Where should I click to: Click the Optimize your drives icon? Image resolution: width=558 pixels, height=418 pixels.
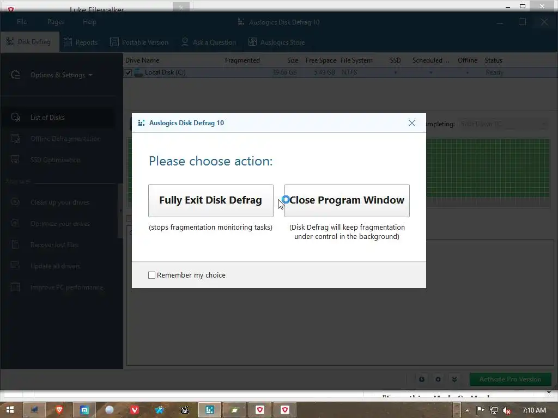point(15,223)
